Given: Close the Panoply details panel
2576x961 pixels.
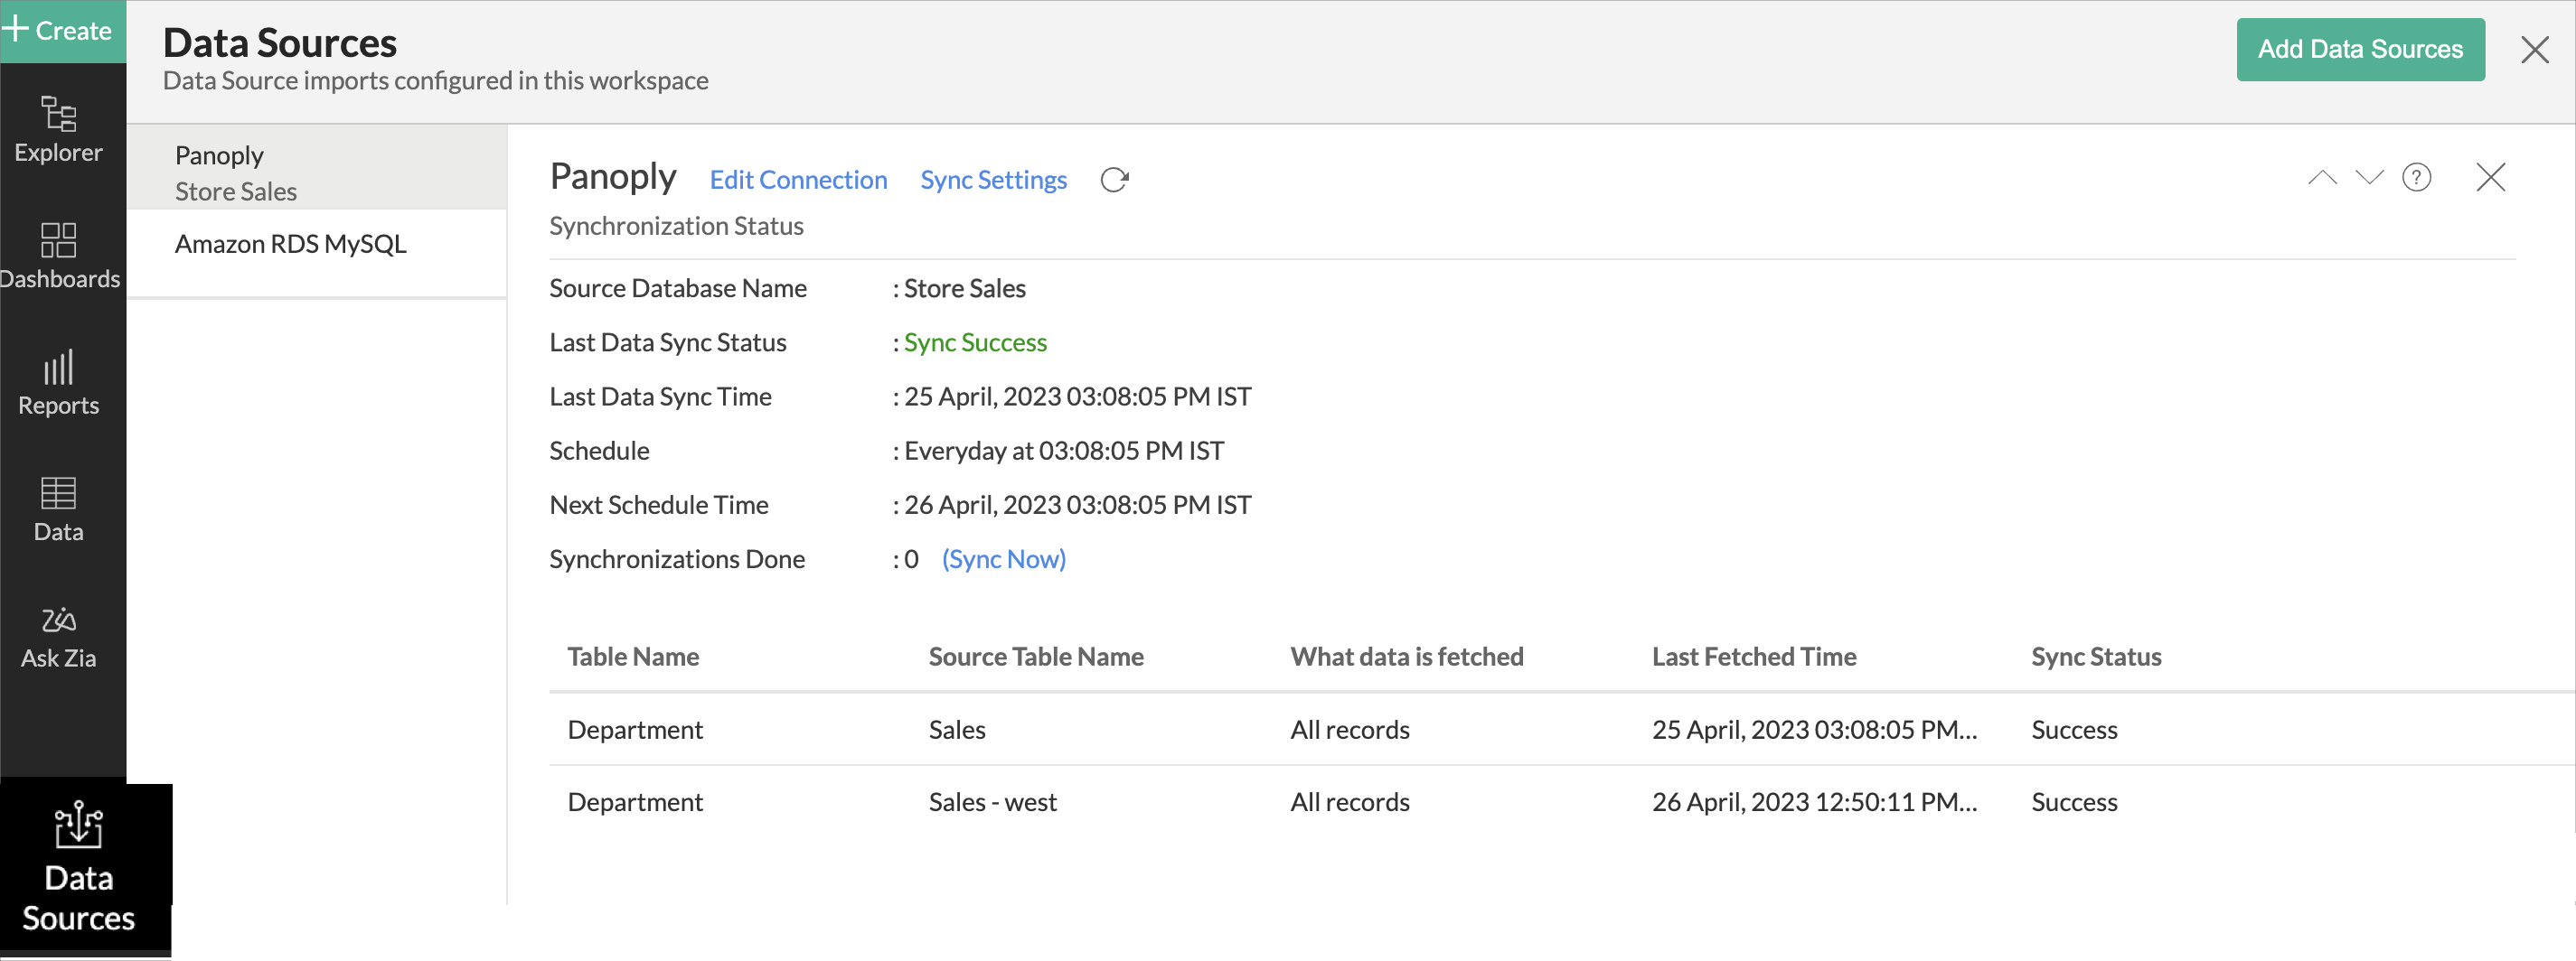Looking at the screenshot, I should click(2490, 178).
